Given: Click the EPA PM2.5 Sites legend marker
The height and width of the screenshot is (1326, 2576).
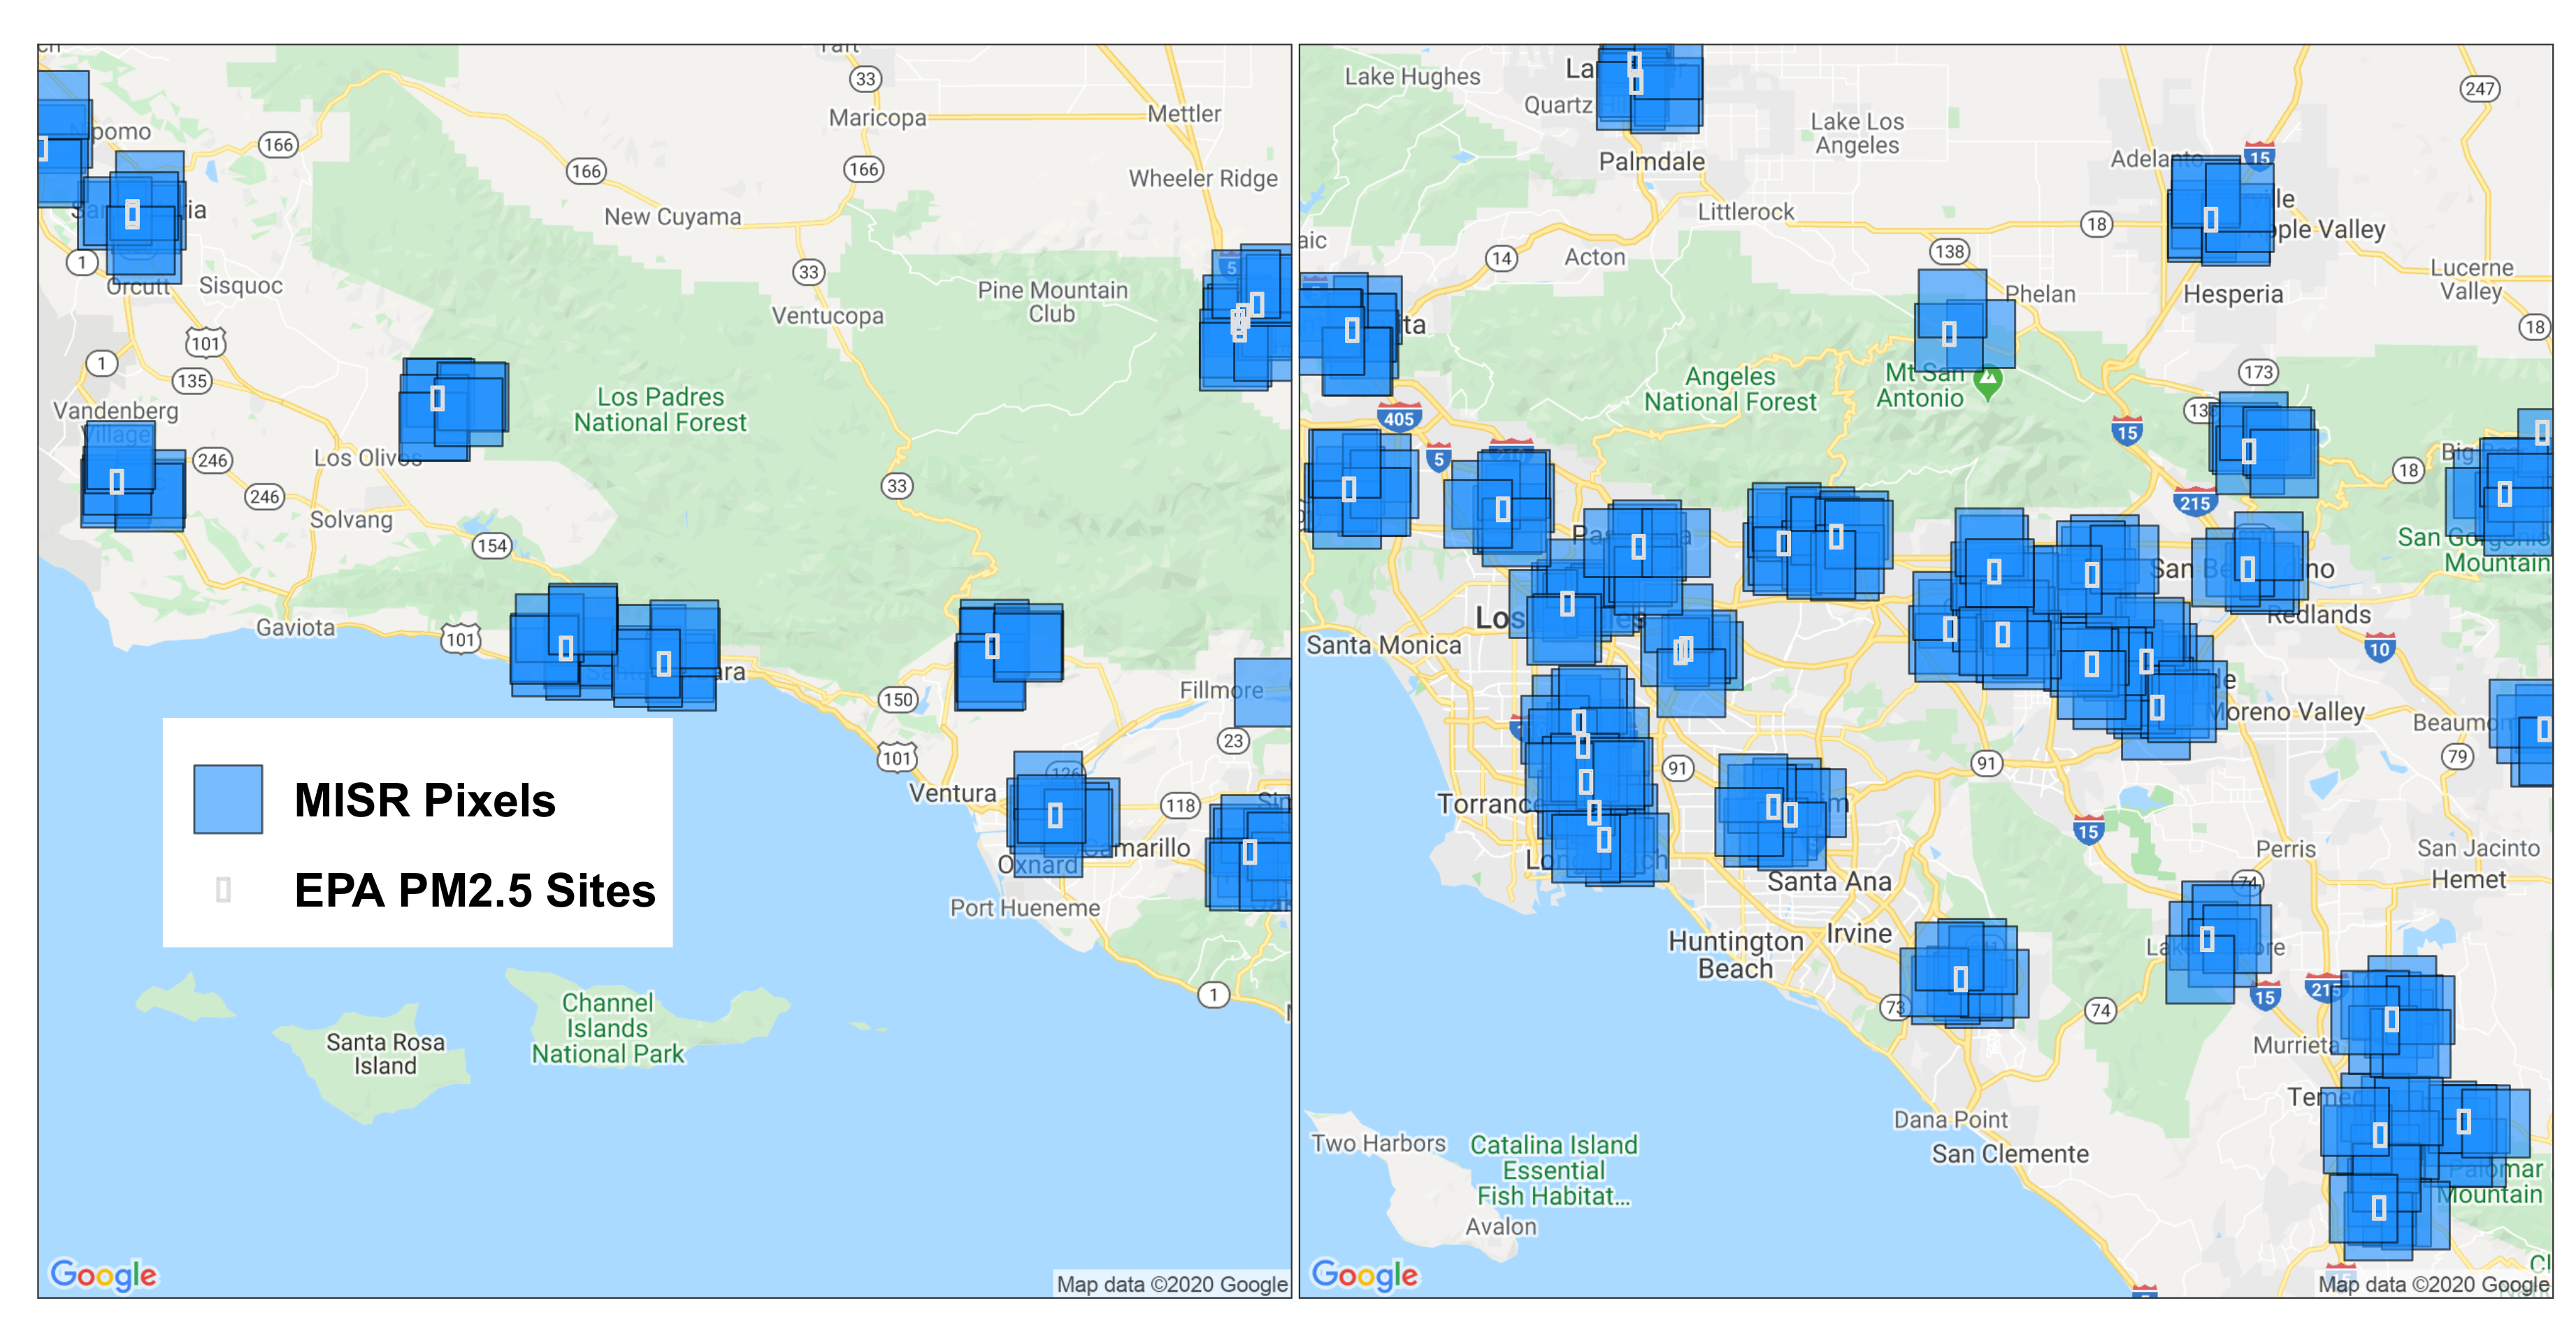Looking at the screenshot, I should pos(223,889).
